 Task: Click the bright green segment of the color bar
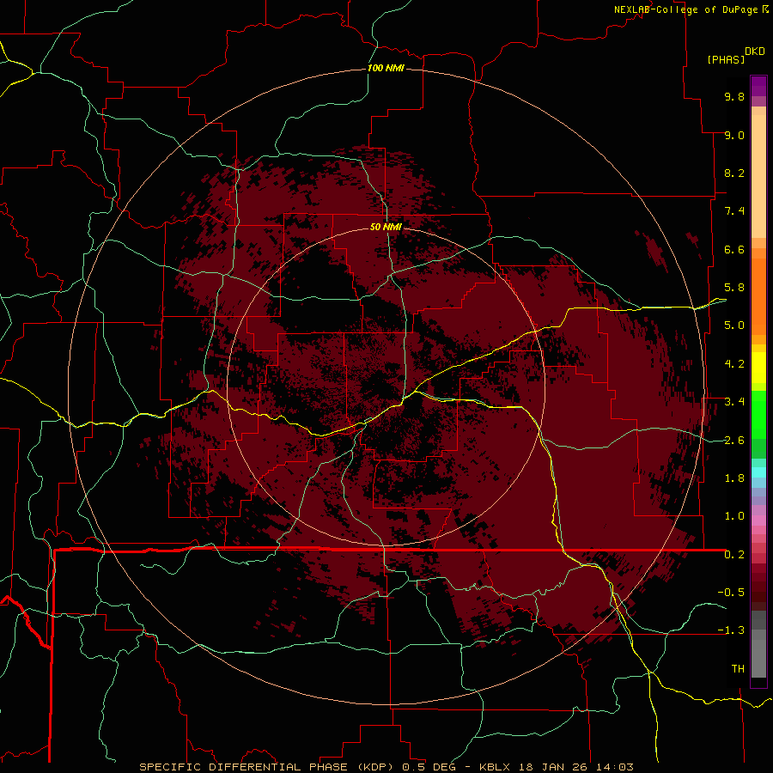coord(758,414)
